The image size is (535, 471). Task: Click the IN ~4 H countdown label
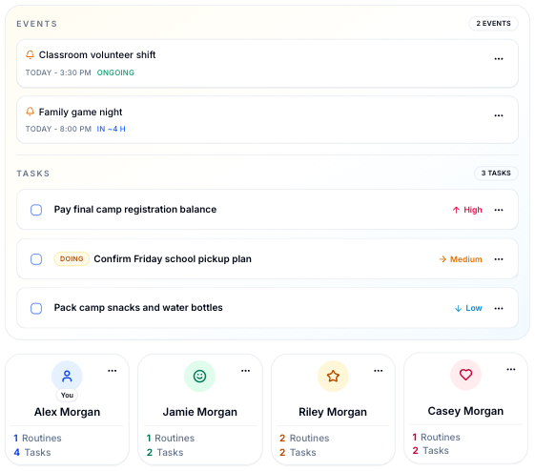[112, 129]
